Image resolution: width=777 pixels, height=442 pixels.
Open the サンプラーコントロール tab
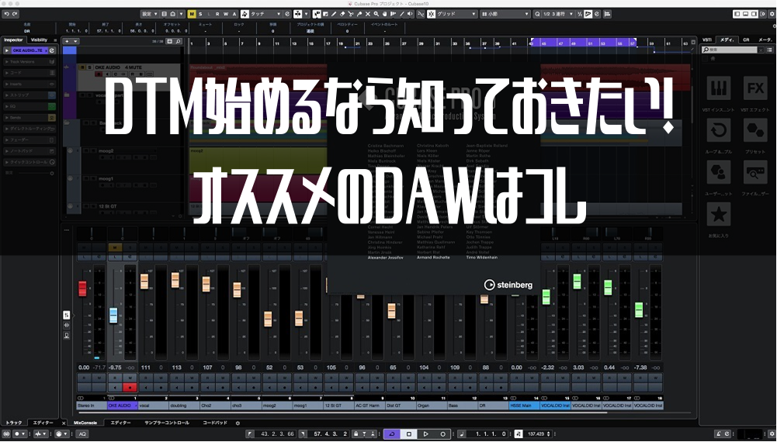coord(166,423)
